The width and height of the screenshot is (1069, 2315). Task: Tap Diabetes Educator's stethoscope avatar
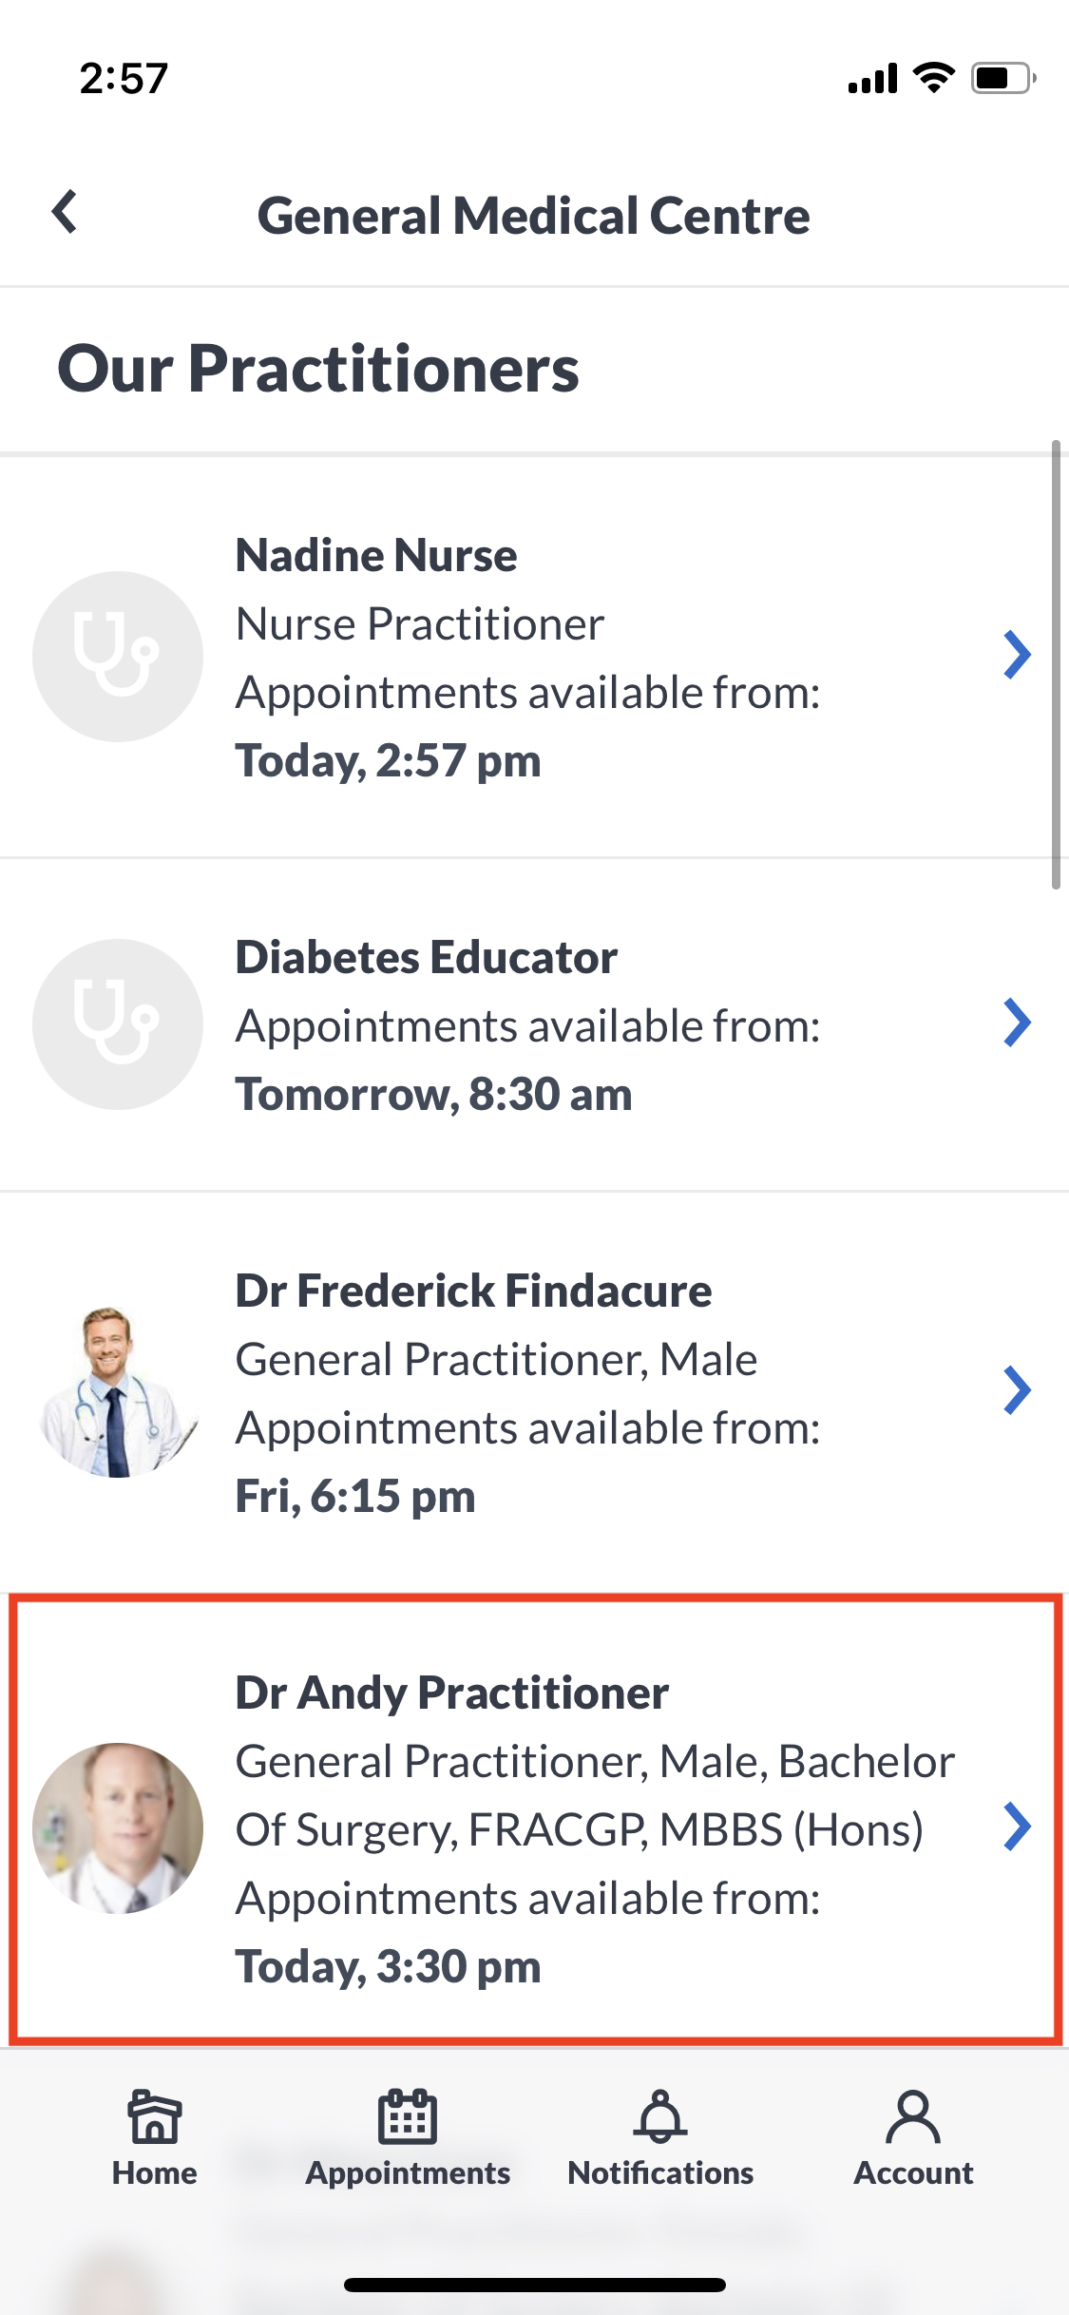(x=118, y=1024)
